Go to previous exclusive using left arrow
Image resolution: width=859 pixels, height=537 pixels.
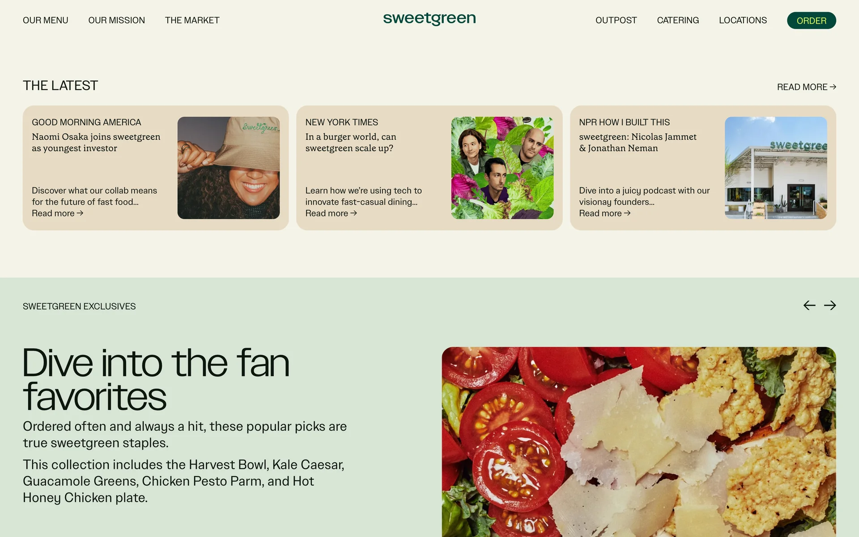[809, 306]
